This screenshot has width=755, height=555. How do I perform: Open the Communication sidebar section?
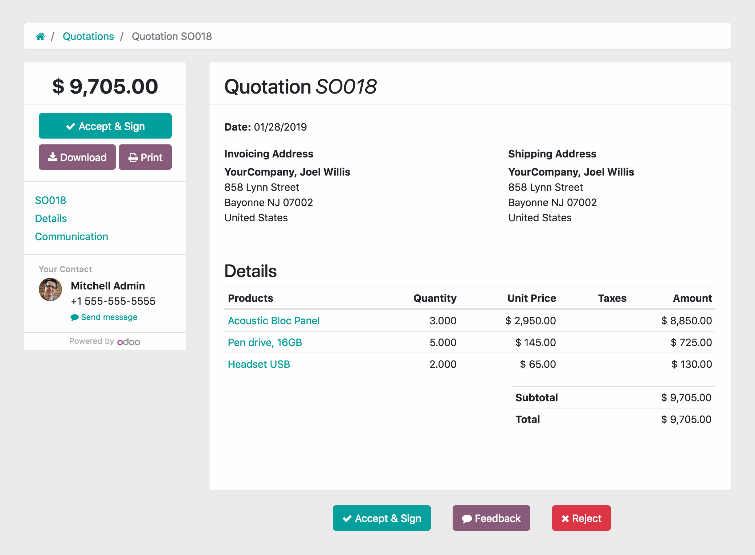click(72, 237)
